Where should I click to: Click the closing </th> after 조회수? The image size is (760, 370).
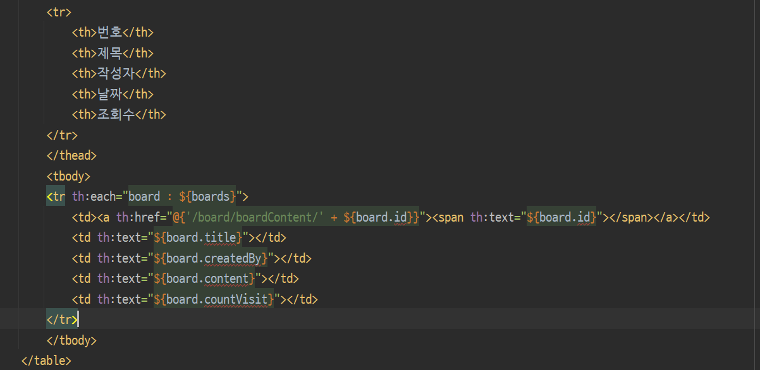150,114
